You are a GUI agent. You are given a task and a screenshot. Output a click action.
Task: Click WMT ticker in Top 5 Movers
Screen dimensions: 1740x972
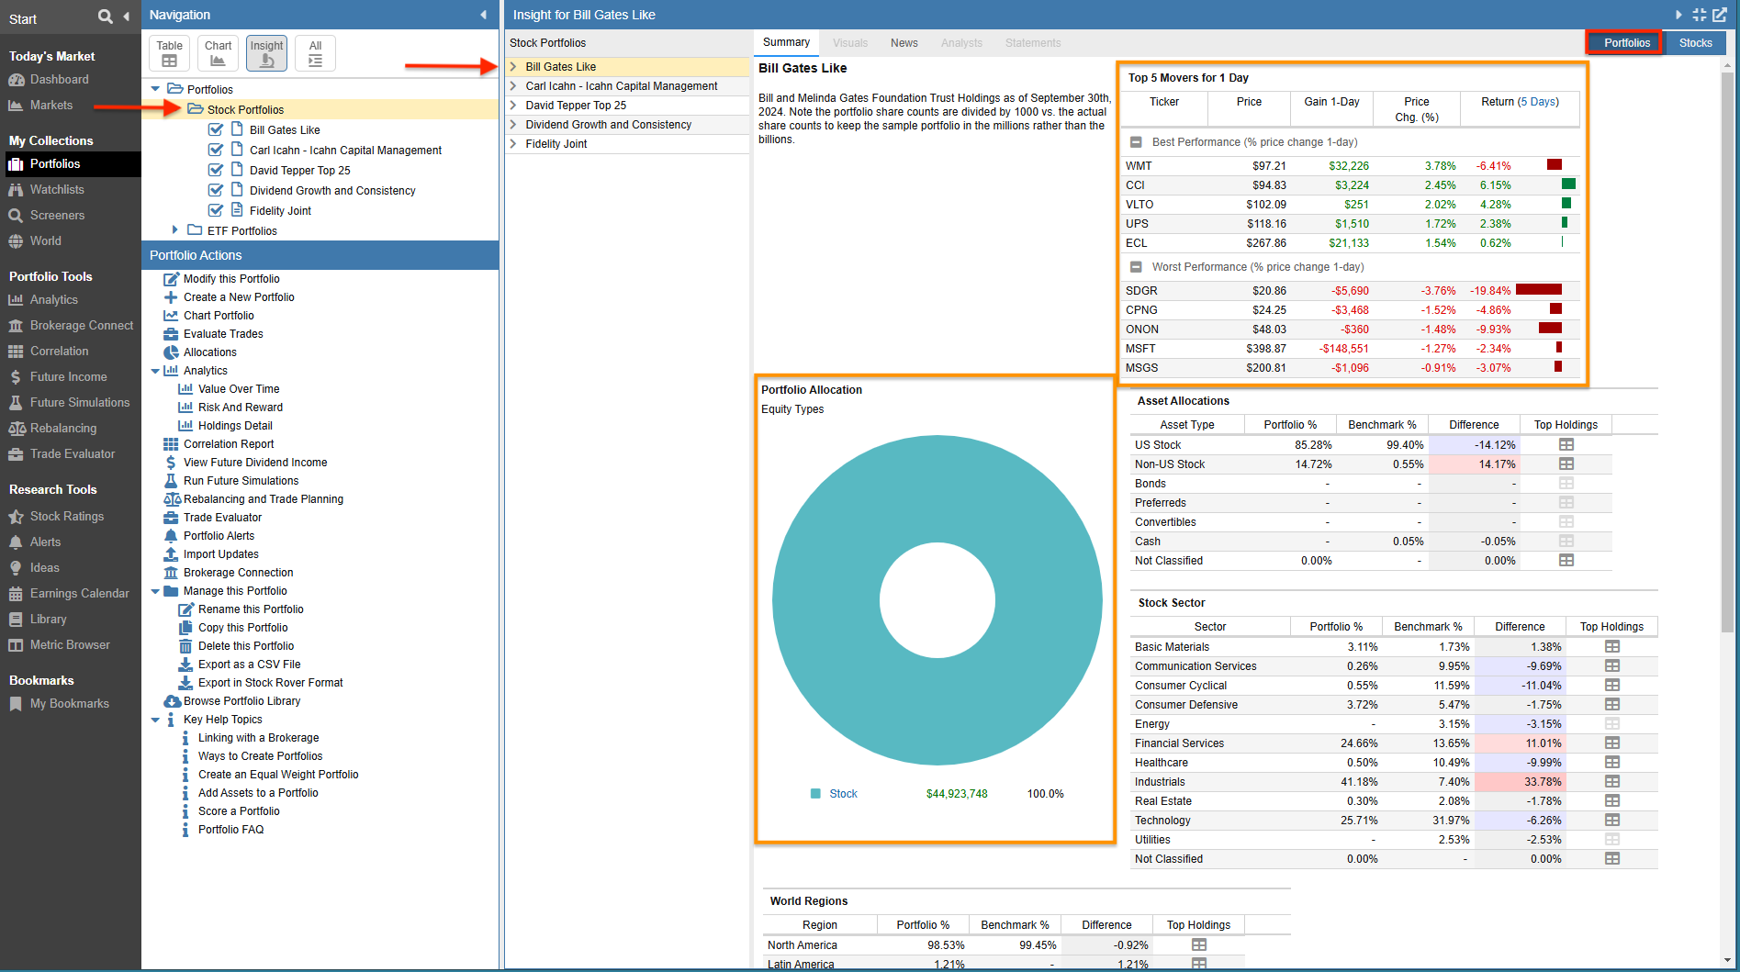click(1139, 166)
